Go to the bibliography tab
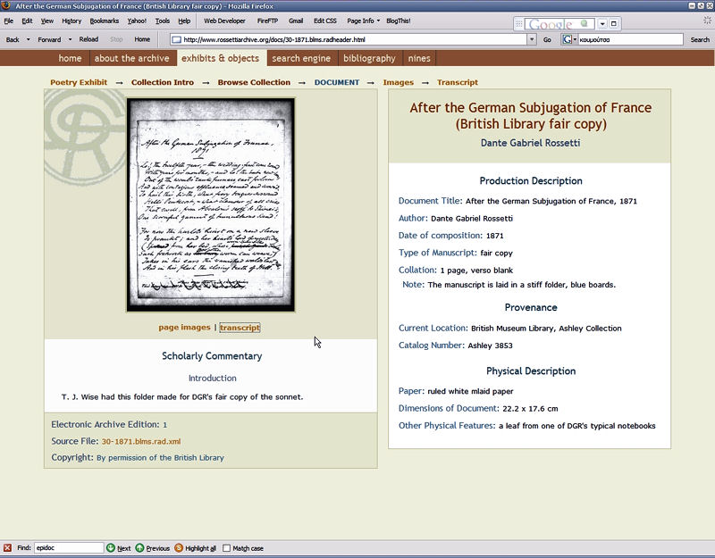 click(369, 58)
